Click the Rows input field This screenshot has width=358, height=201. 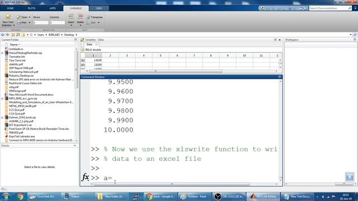pyautogui.click(x=41, y=22)
